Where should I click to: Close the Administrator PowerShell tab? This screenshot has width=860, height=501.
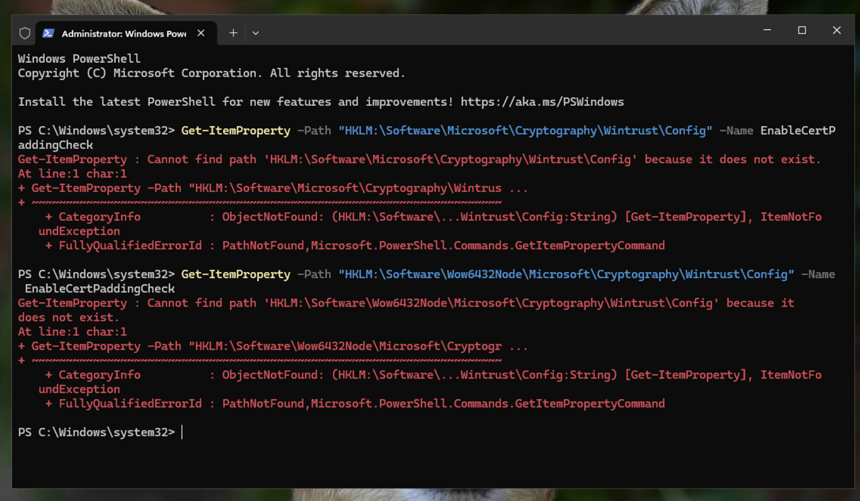[201, 33]
